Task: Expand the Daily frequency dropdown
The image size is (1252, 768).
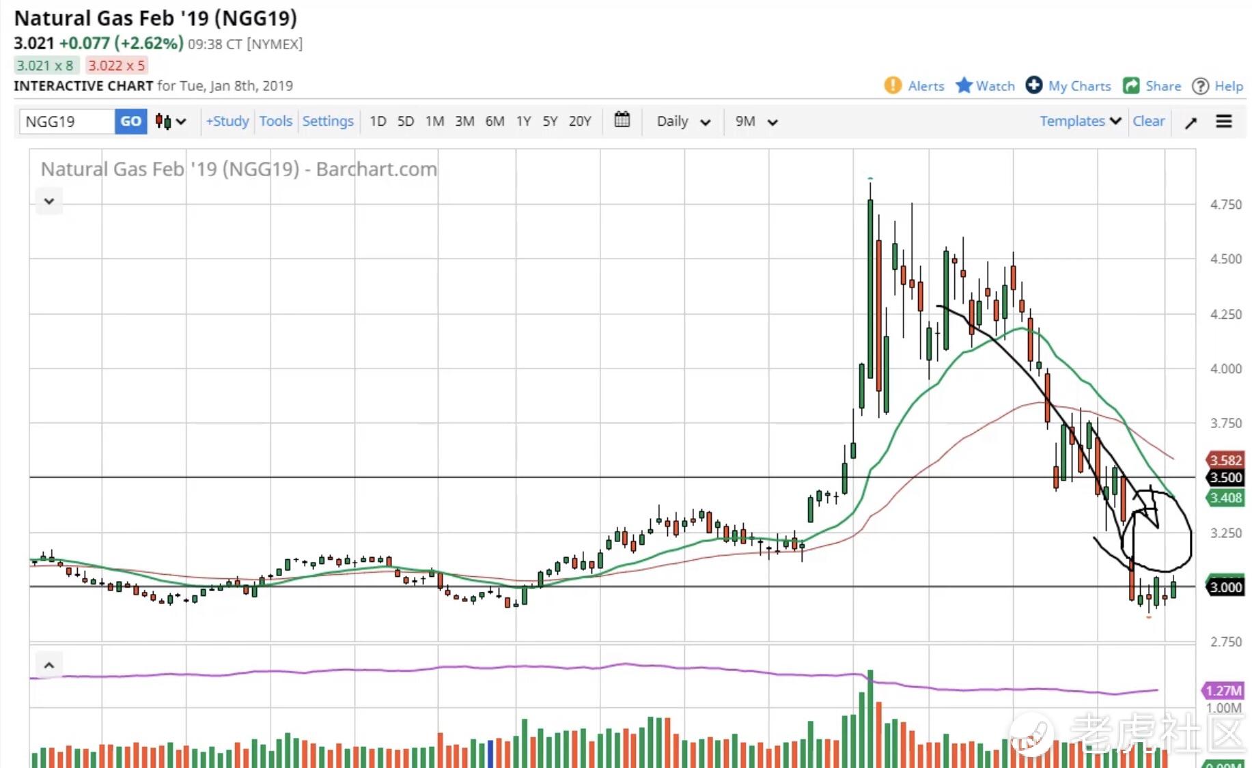Action: point(683,122)
